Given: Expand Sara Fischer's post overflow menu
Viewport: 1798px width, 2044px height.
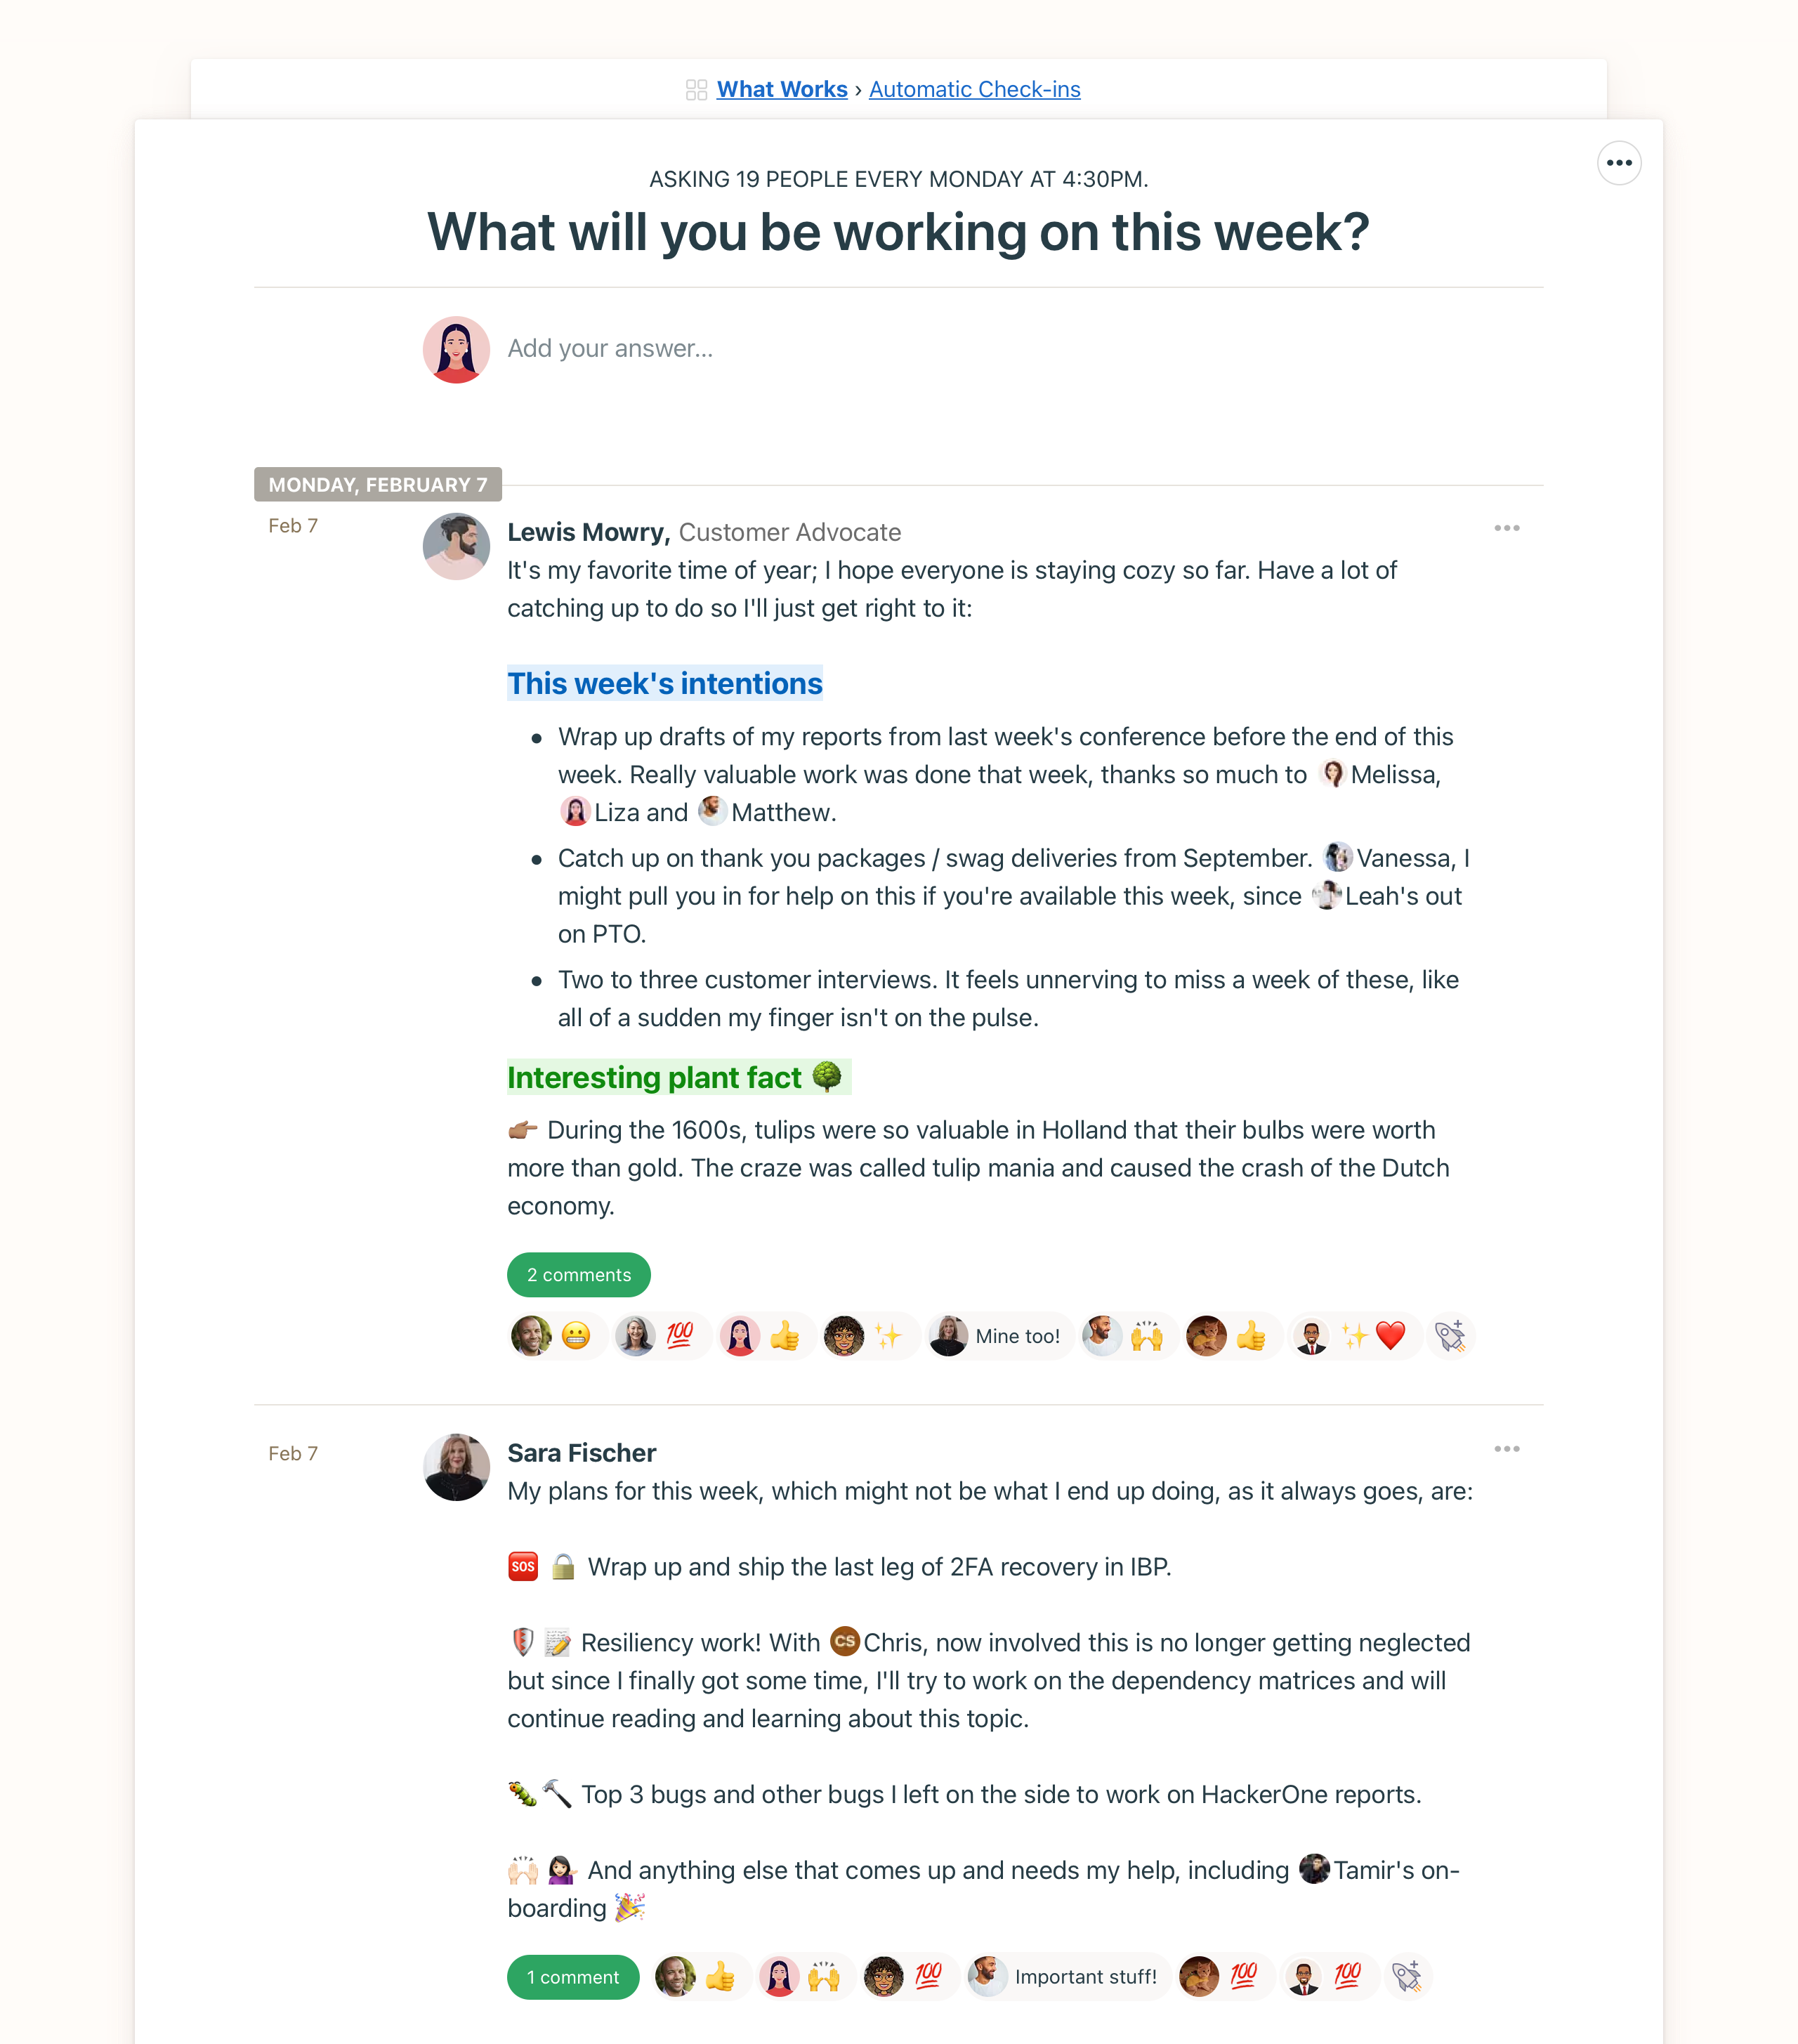Looking at the screenshot, I should [1508, 1446].
